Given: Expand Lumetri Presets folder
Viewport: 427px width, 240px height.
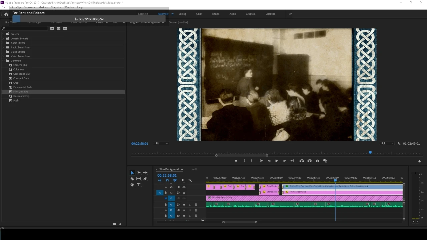Looking at the screenshot, I should 3,38.
